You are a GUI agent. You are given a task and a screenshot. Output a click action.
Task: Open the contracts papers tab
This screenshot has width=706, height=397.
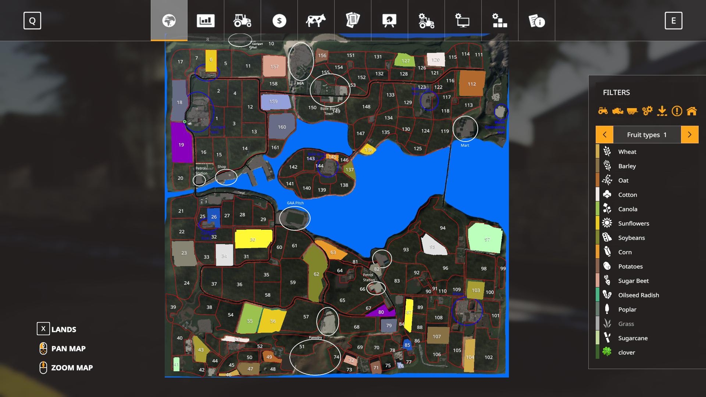[x=353, y=21]
